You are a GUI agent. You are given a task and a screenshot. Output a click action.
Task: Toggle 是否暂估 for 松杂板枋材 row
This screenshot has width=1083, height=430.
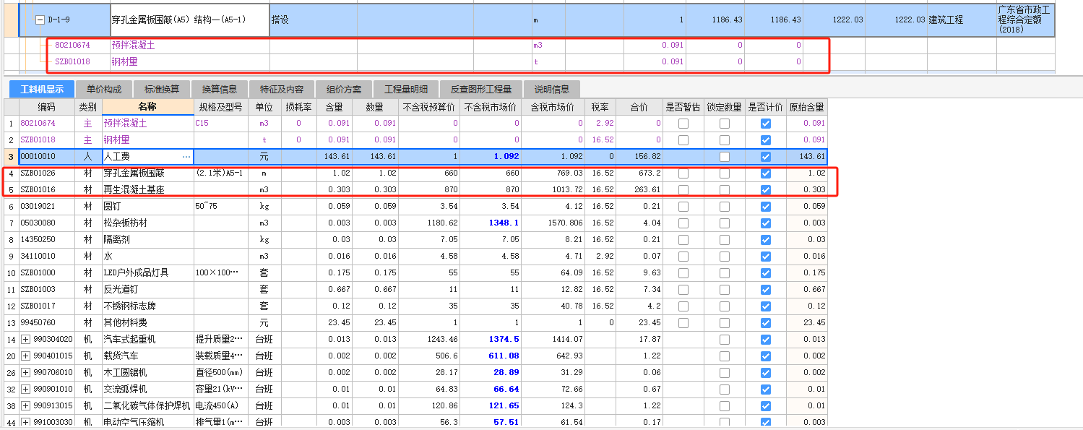[683, 223]
